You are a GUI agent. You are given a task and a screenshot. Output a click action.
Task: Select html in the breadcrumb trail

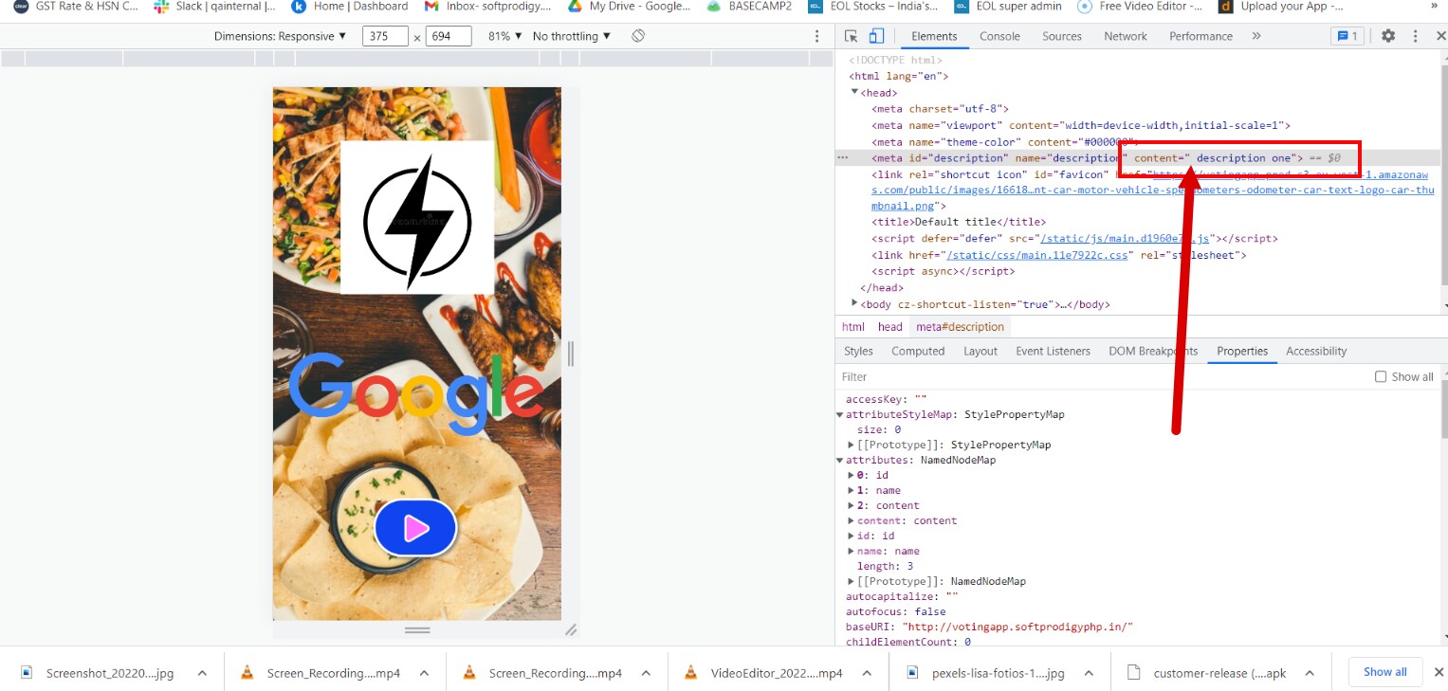tap(853, 326)
